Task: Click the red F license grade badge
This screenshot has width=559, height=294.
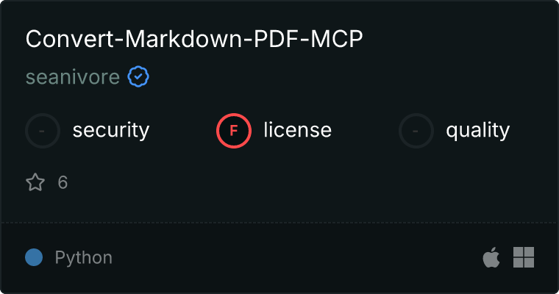Action: (234, 131)
